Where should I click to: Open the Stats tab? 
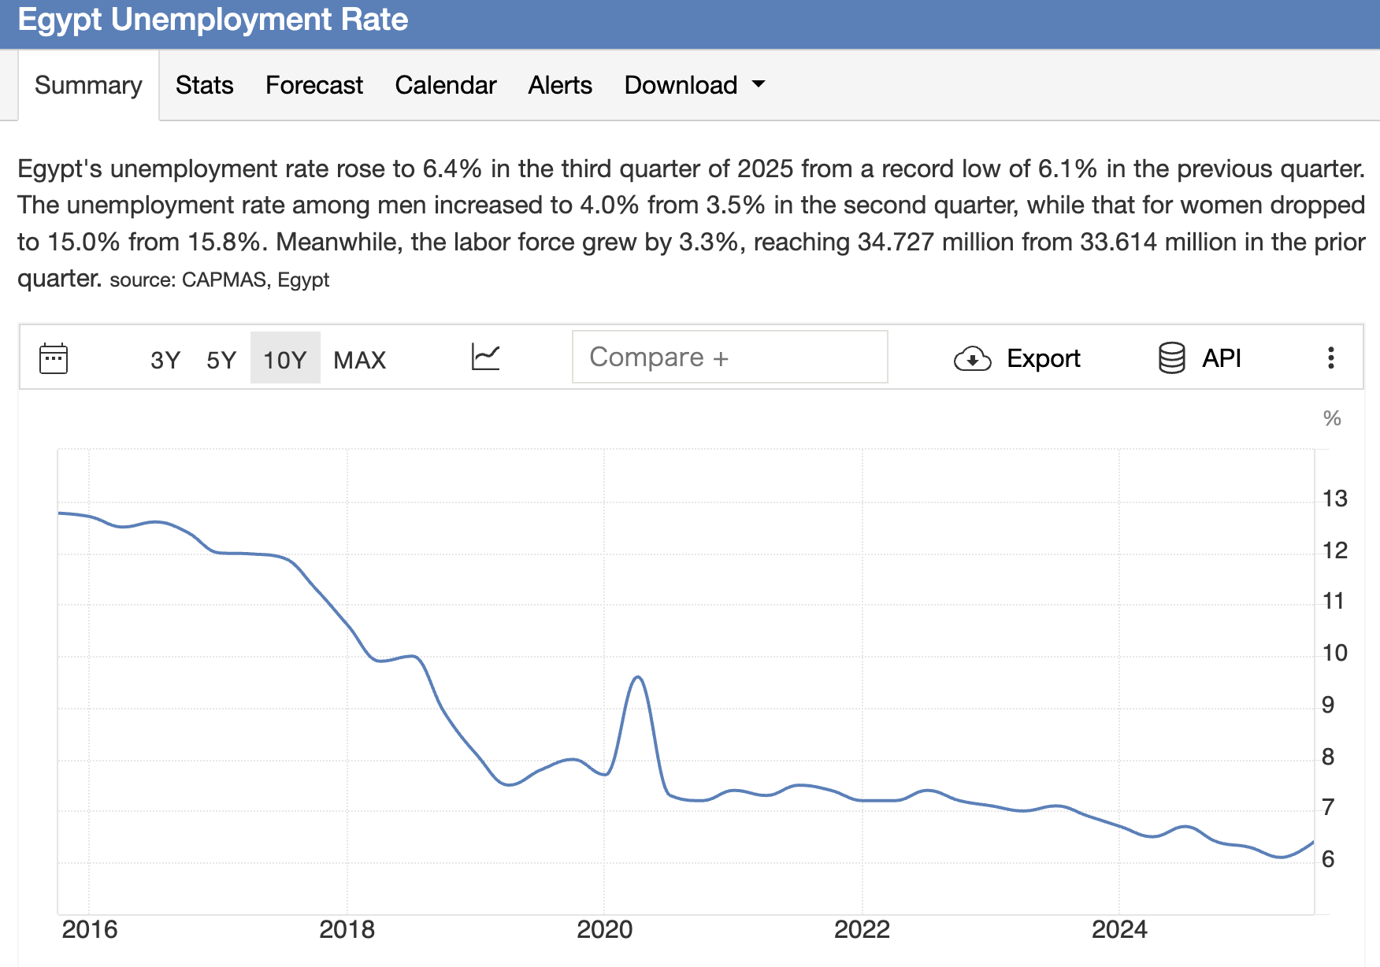pos(204,85)
